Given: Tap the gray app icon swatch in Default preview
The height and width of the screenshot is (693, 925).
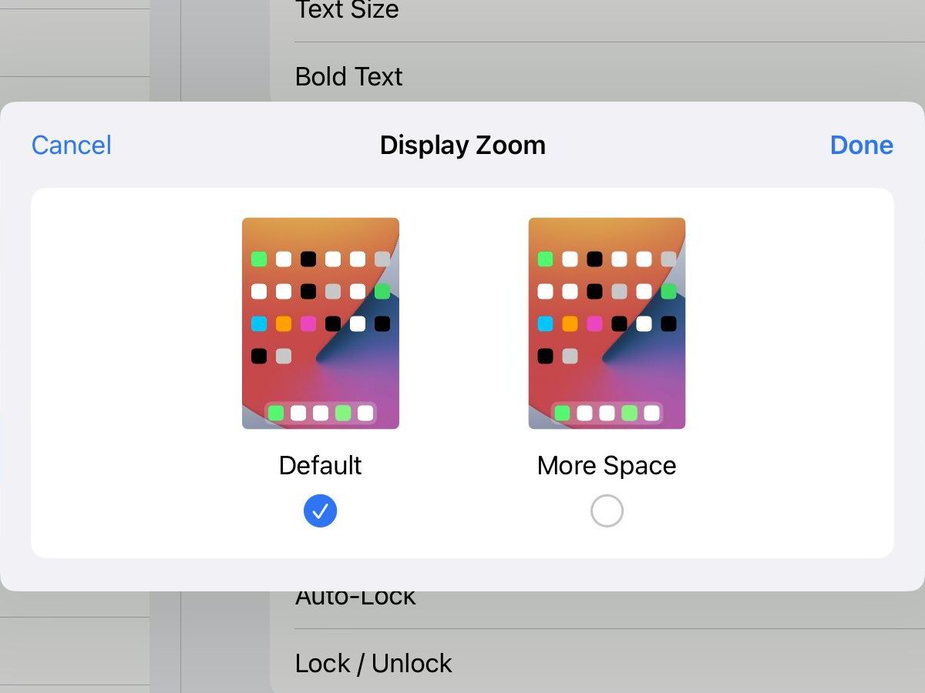Looking at the screenshot, I should pos(283,356).
